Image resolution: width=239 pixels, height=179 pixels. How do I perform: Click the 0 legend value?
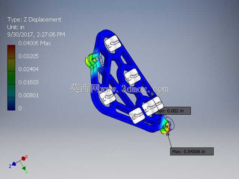[x=20, y=108]
